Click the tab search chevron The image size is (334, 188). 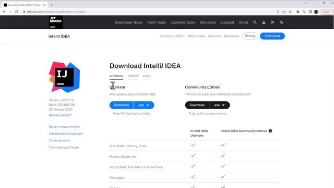tap(306, 3)
